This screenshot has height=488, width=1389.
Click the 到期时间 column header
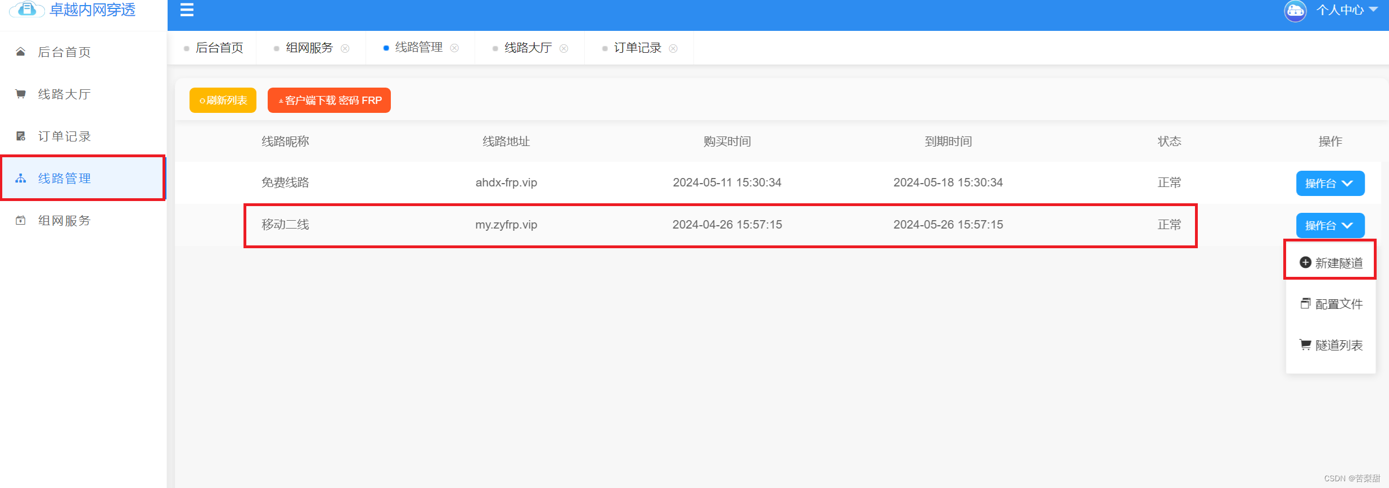948,141
